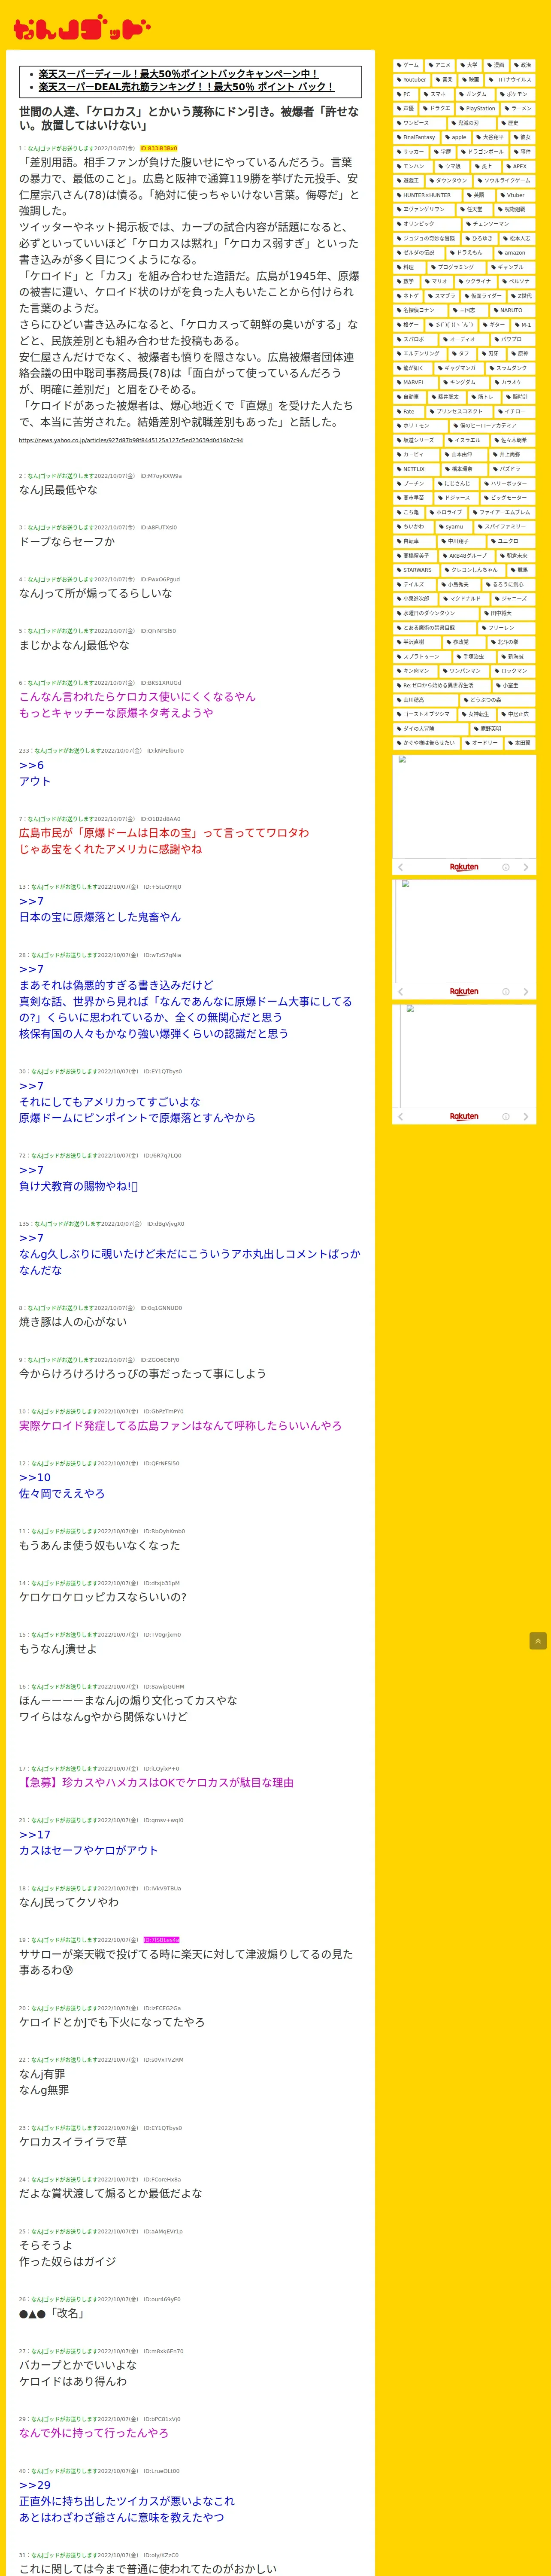Select the STARWARS tag
This screenshot has width=551, height=2576.
[415, 570]
